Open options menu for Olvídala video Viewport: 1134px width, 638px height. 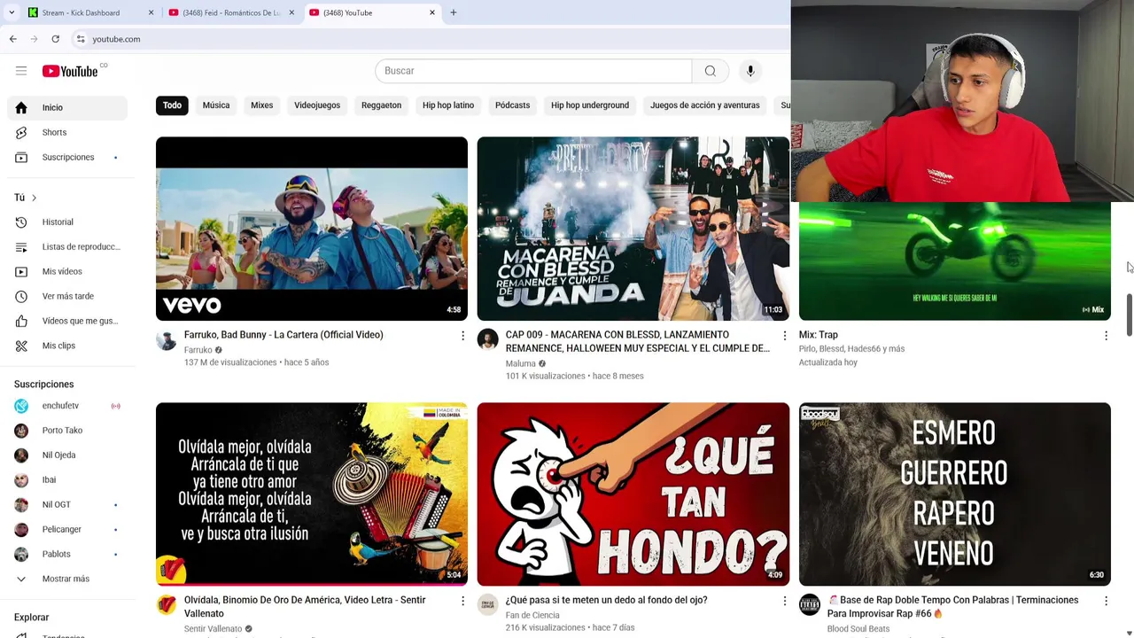pos(462,601)
